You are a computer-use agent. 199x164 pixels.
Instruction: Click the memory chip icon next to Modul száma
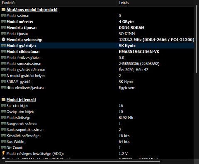pyautogui.click(x=3, y=15)
